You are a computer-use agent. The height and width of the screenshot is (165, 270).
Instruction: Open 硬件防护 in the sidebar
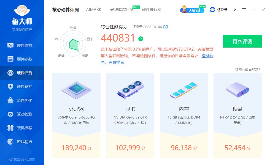tap(22, 87)
